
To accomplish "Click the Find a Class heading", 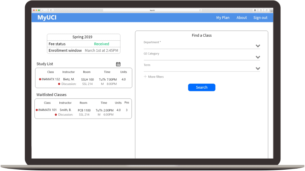I will [201, 35].
